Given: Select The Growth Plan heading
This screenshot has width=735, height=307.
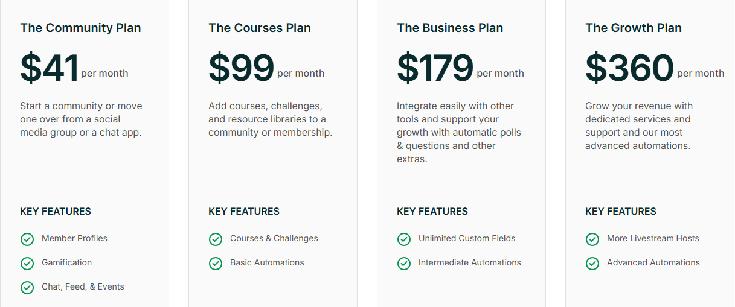Looking at the screenshot, I should click(x=634, y=28).
